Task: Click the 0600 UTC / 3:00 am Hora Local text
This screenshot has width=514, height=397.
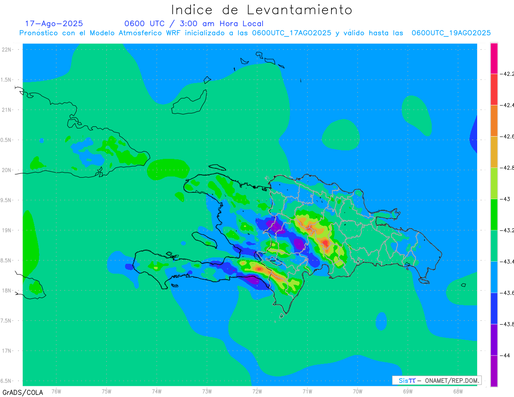Action: coord(194,24)
